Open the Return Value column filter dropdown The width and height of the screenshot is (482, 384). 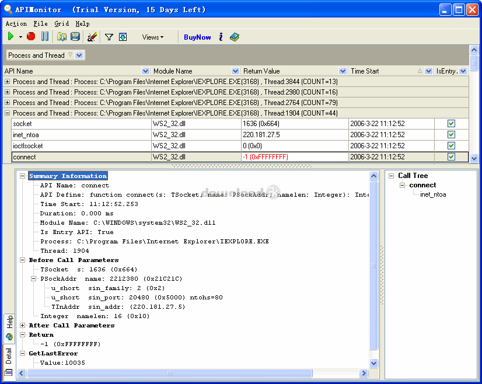(x=343, y=71)
